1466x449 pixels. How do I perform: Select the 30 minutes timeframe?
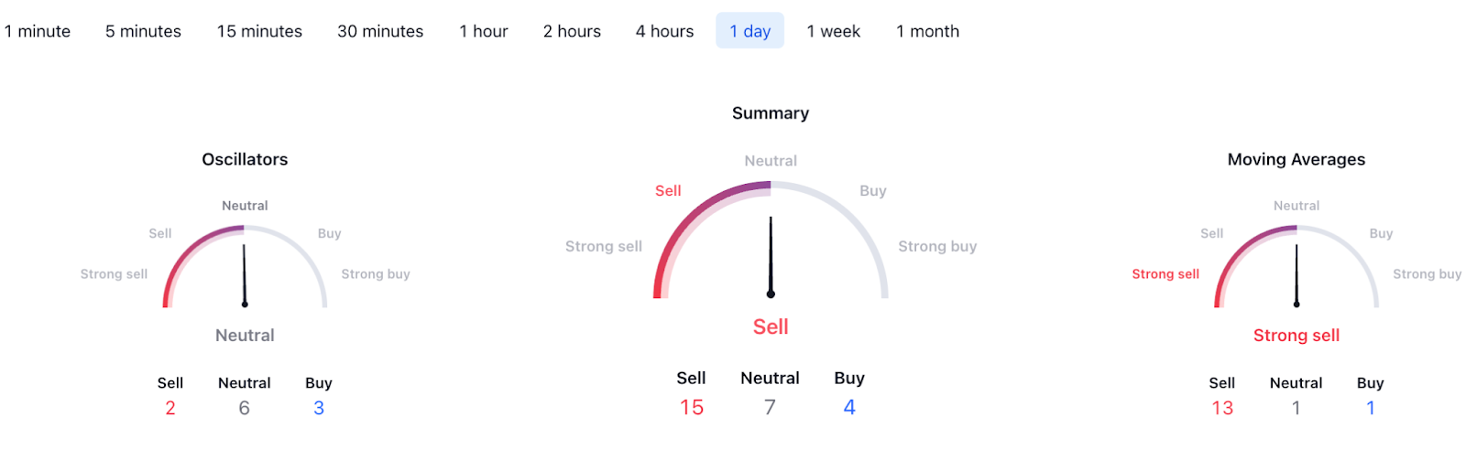(x=380, y=31)
